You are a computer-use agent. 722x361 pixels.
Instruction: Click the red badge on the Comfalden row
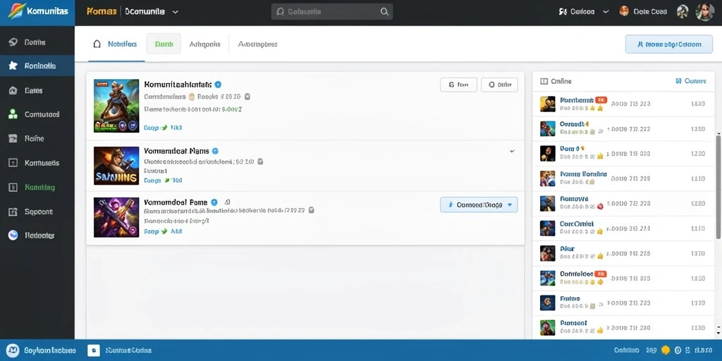(601, 274)
